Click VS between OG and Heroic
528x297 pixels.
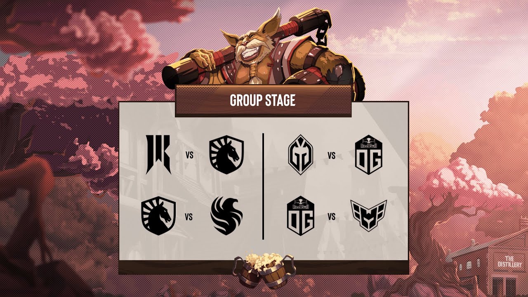[x=331, y=217]
